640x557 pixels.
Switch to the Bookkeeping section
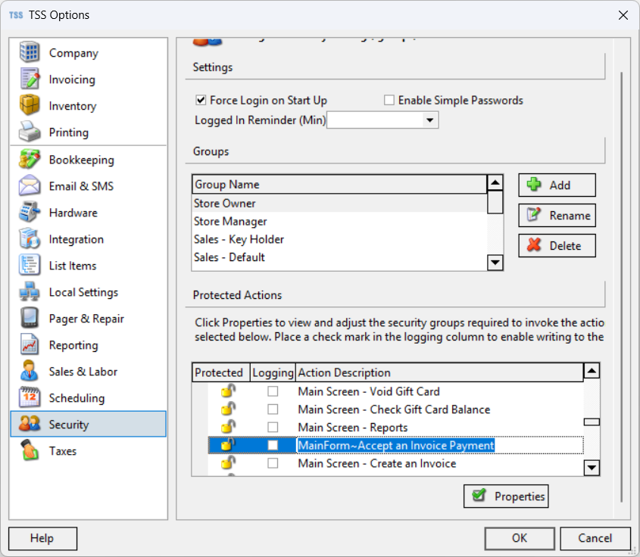pos(81,160)
